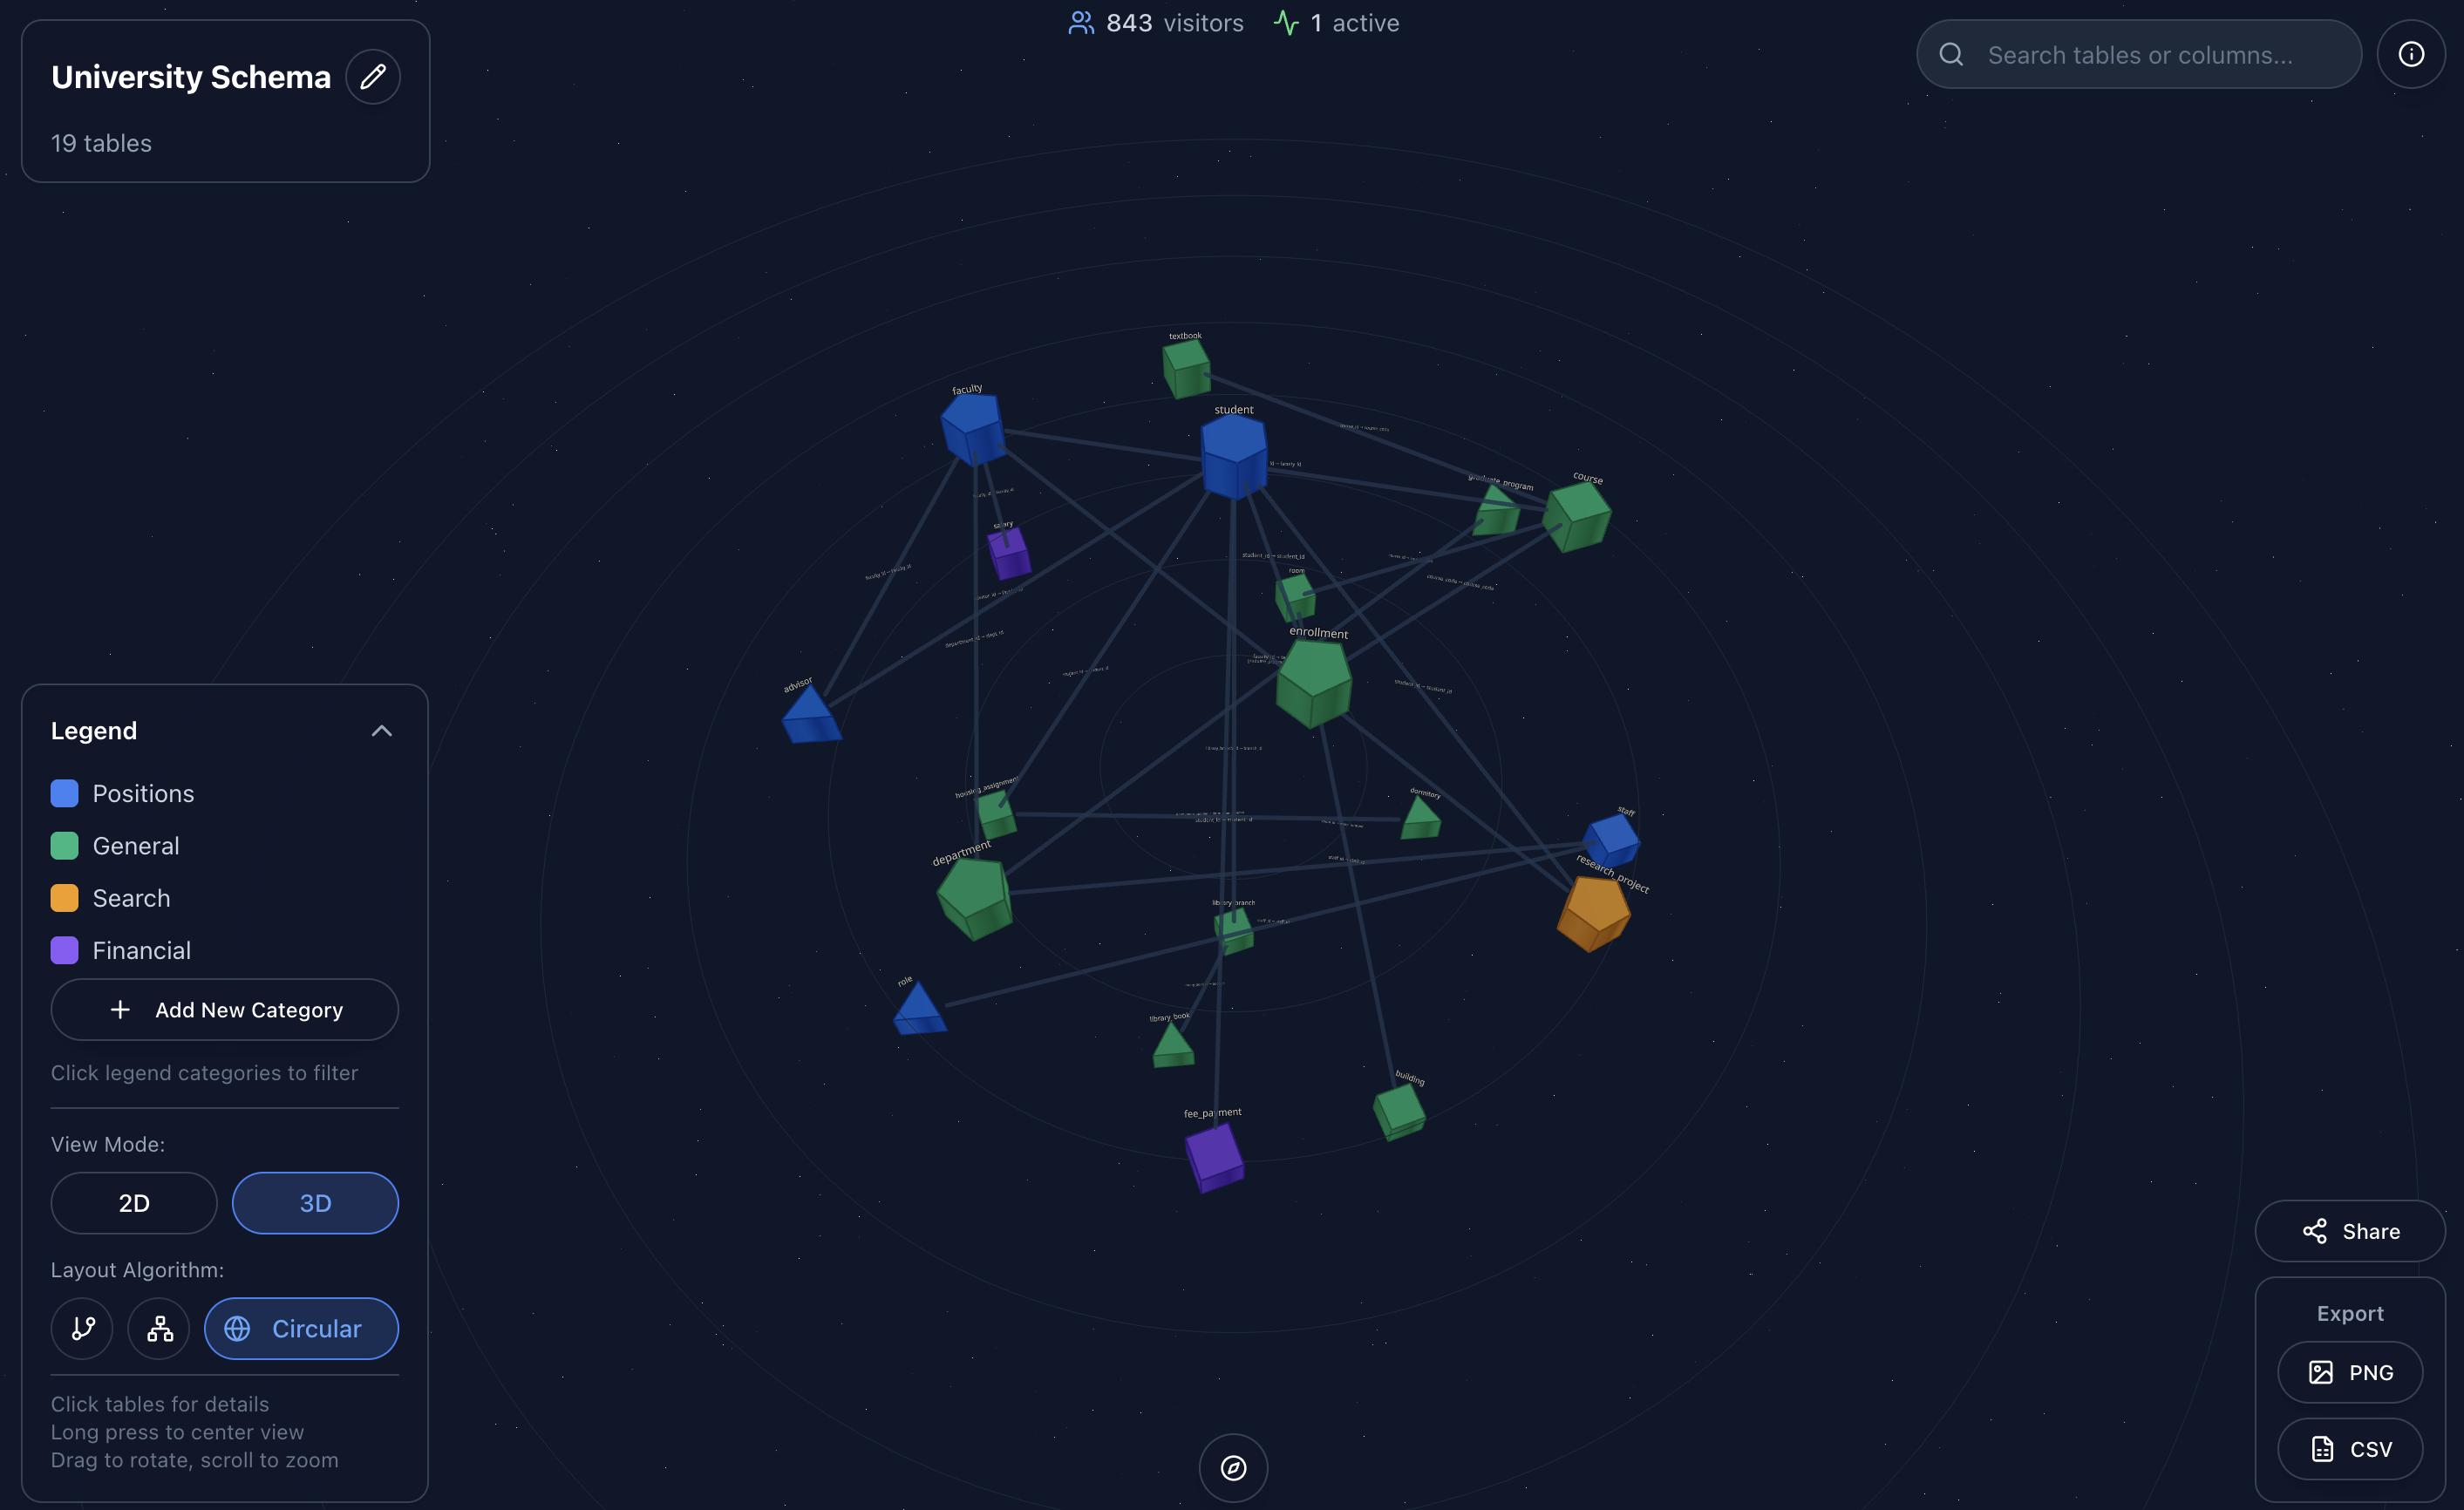Viewport: 2464px width, 1510px height.
Task: Edit the University Schema title with pencil icon
Action: (373, 76)
